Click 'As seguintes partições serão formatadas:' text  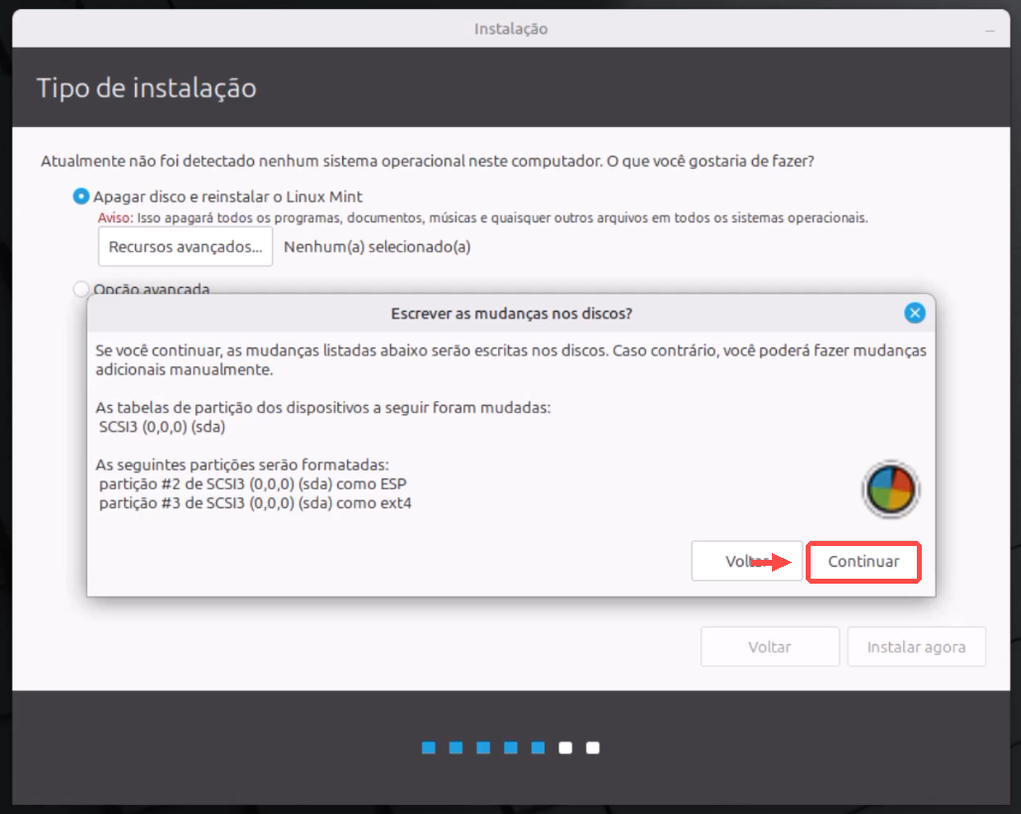pos(242,465)
